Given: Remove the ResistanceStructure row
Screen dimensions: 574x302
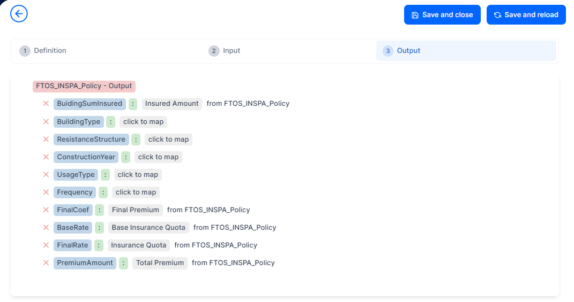Looking at the screenshot, I should pyautogui.click(x=46, y=140).
